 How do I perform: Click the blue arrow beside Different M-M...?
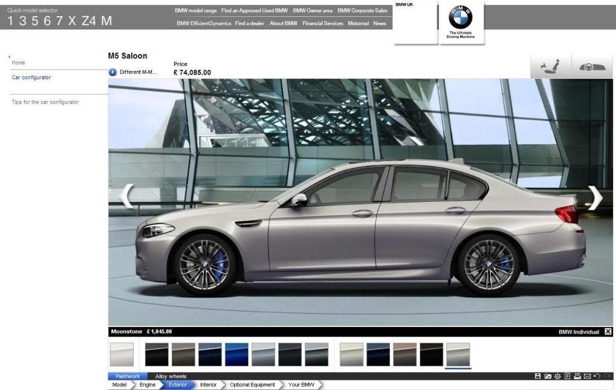(113, 72)
